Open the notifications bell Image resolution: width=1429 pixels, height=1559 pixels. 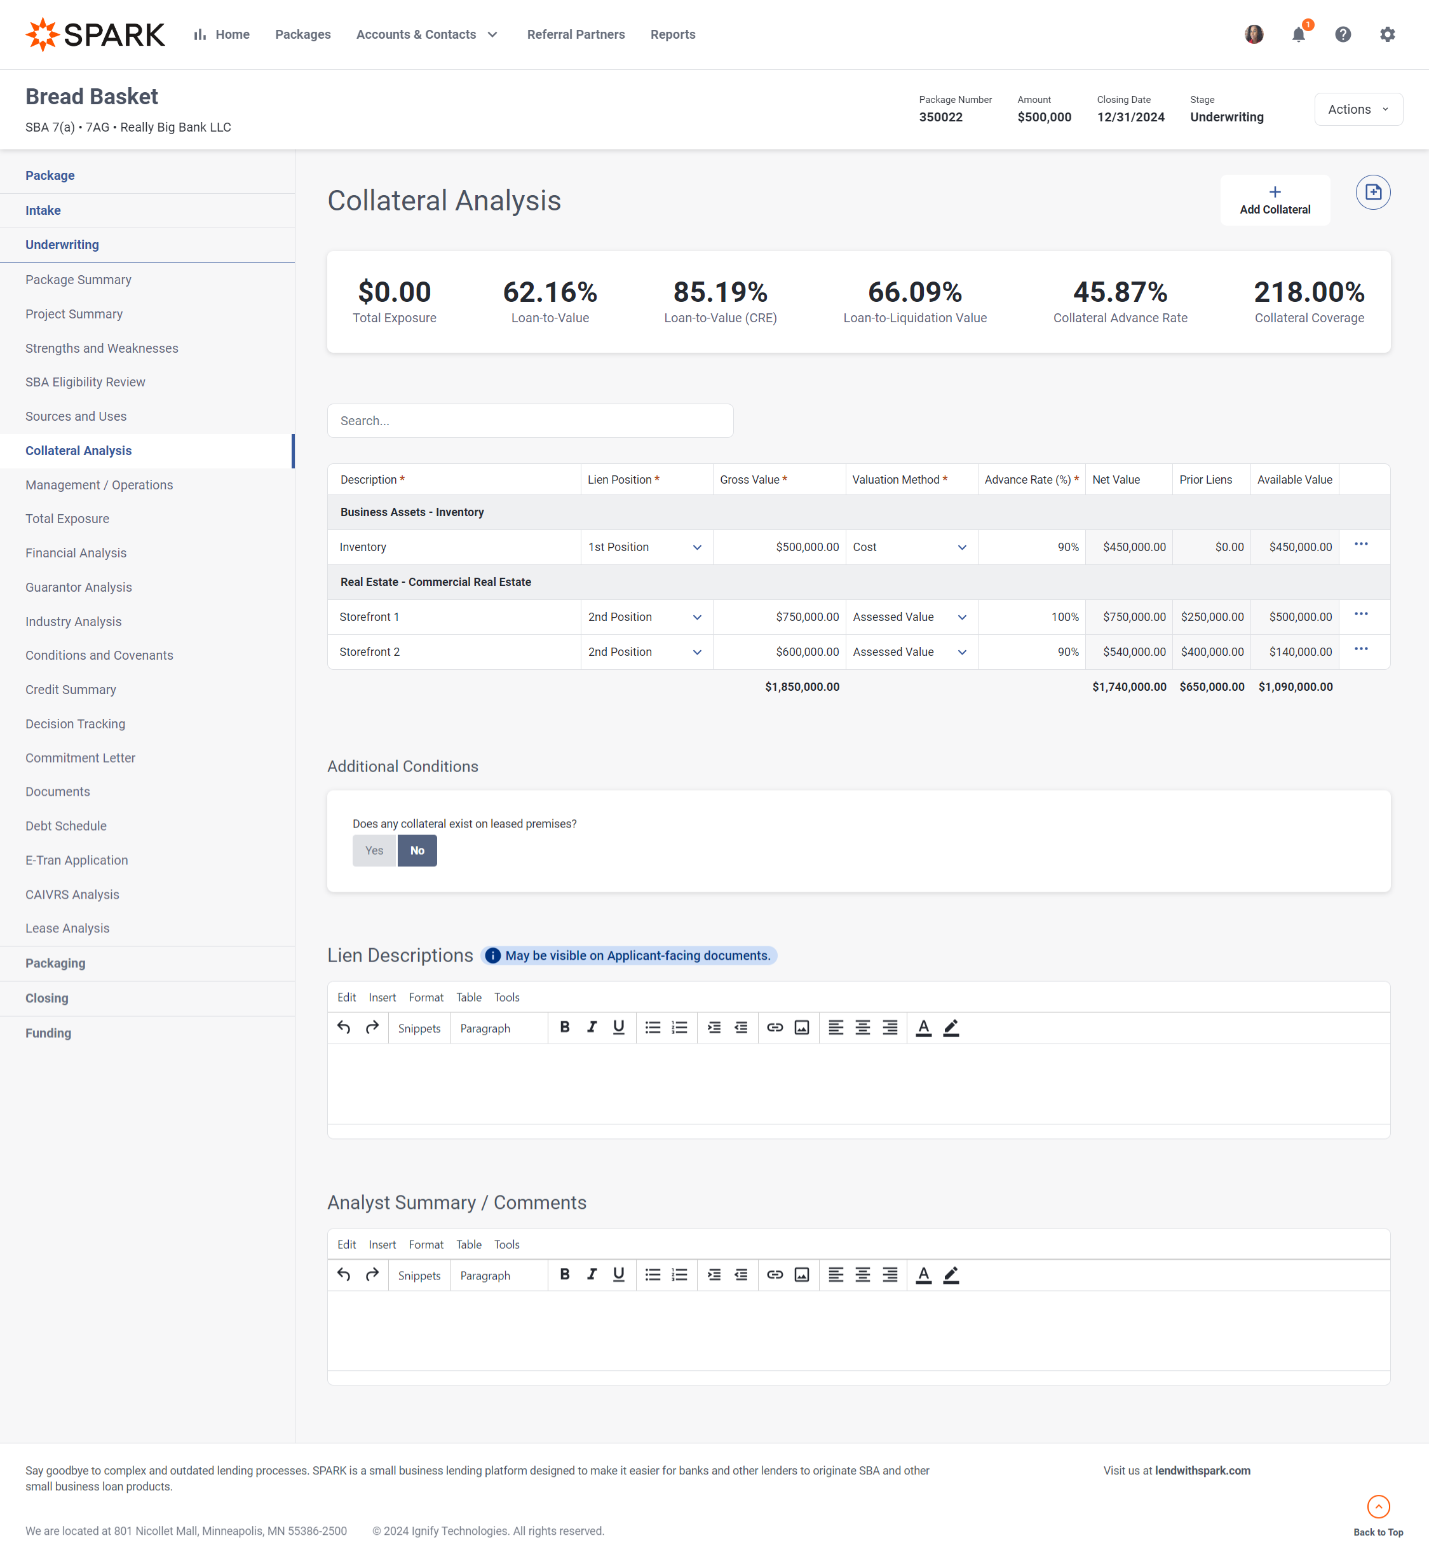tap(1298, 35)
